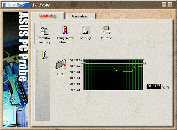Viewport: 177px width, 130px height.
Task: Click the 80 / 176 scale label
Action: [75, 66]
